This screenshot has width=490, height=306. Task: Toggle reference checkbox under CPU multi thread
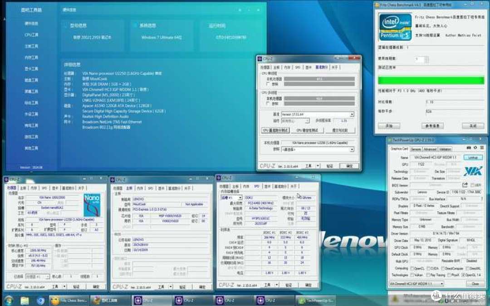click(x=268, y=103)
